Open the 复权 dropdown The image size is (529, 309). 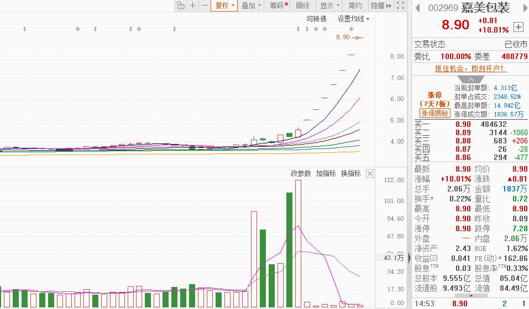tap(224, 6)
